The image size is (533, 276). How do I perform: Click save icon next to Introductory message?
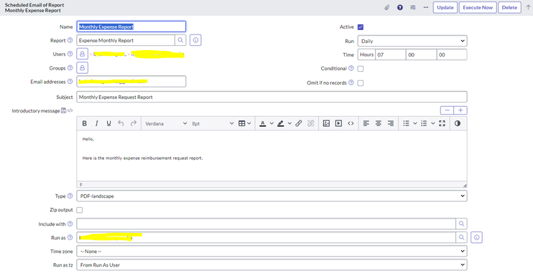(x=63, y=110)
